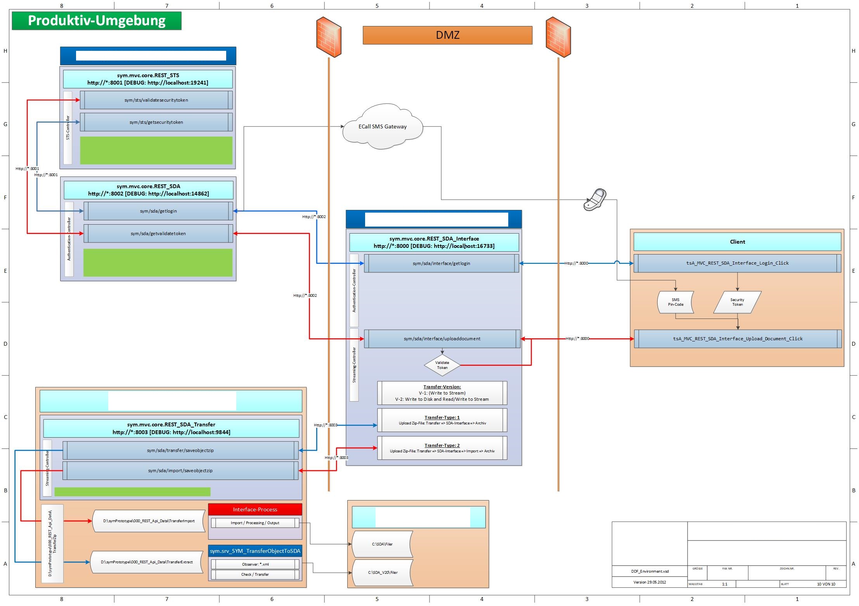Click the firewall icon right of the DMZ banner

558,37
